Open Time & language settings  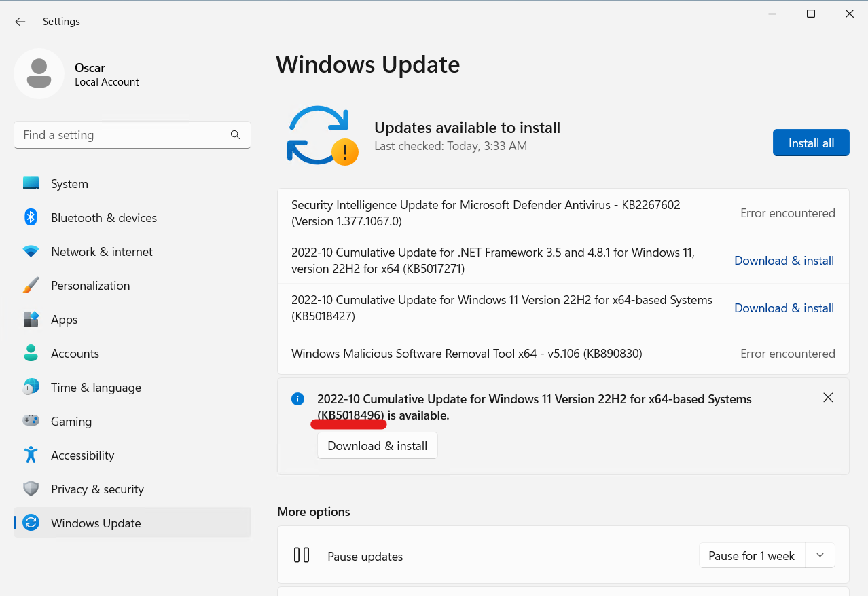[97, 387]
